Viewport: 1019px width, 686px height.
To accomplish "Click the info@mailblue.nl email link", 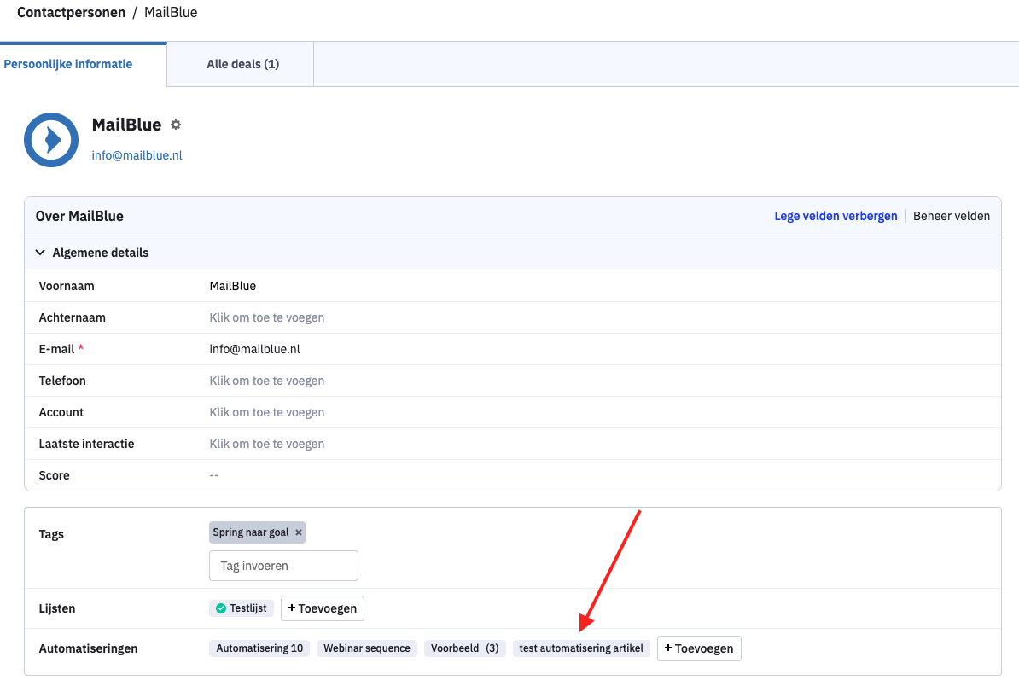I will point(137,155).
